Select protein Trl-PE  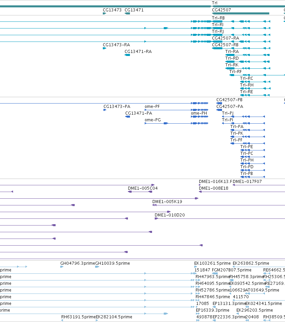pyautogui.click(x=246, y=147)
